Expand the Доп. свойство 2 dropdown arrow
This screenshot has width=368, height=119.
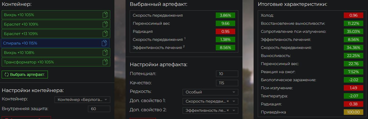pos(234,111)
